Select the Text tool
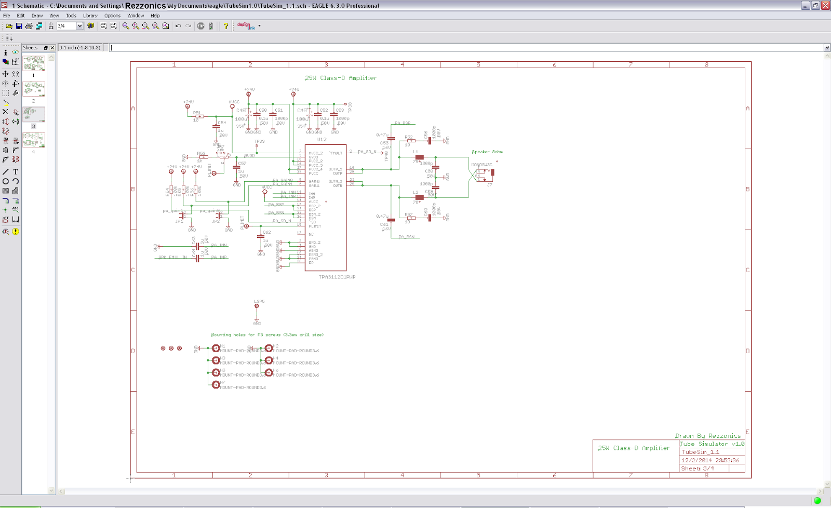 16,172
